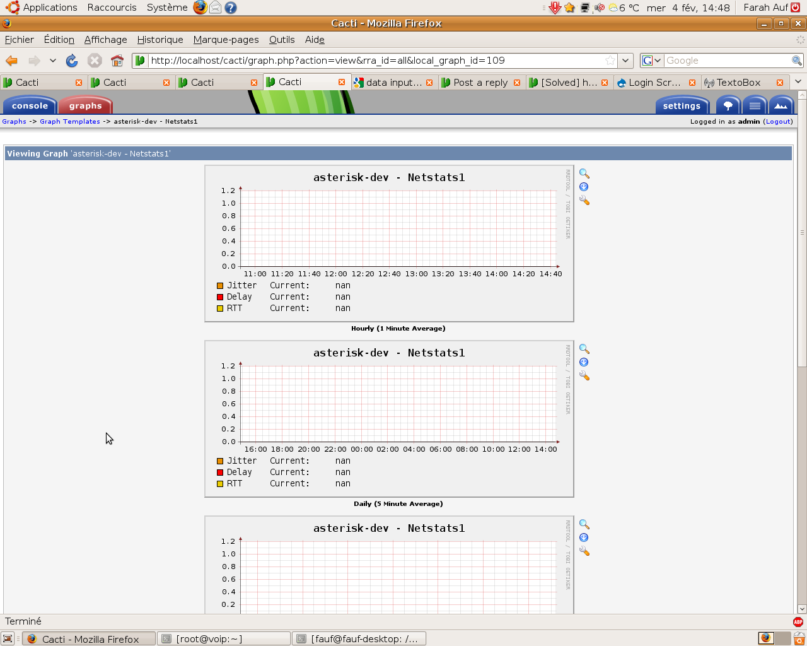The height and width of the screenshot is (646, 807).
Task: Open the Fichier menu
Action: click(x=20, y=39)
